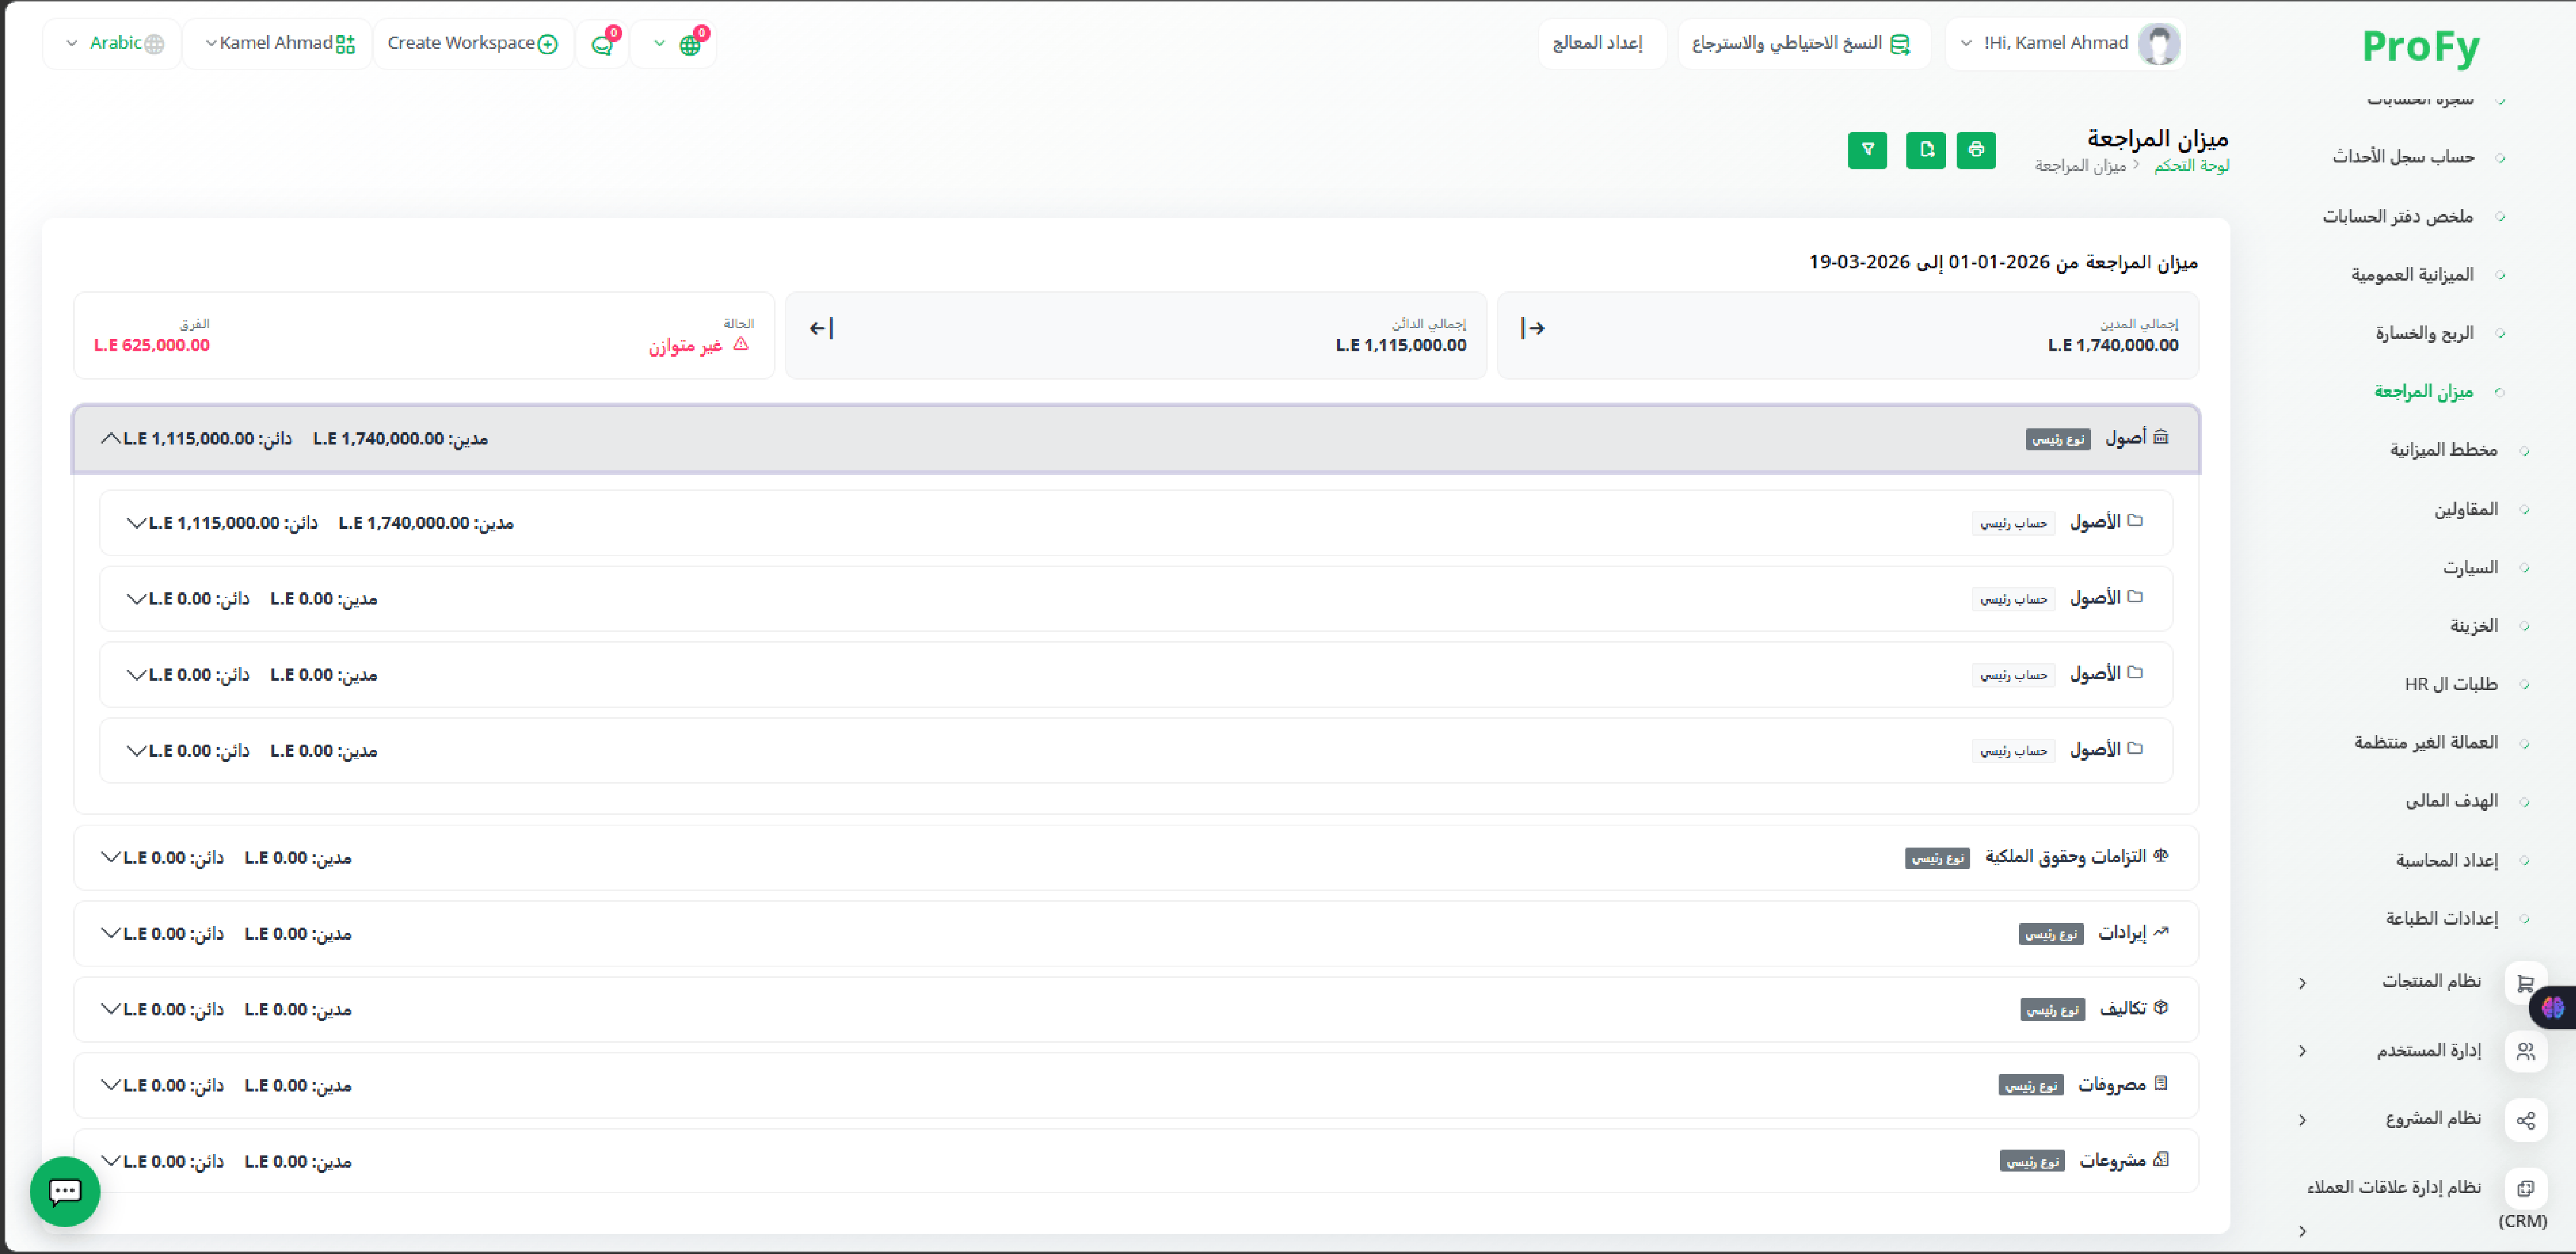Open إعداد المحاسبة in sidebar
The height and width of the screenshot is (1254, 2576).
point(2447,860)
